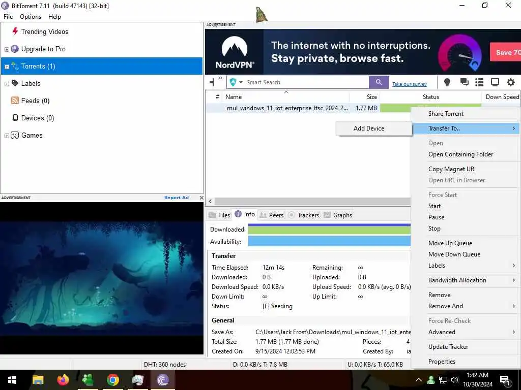Click the Devices phone icon
521x390 pixels.
15,118
